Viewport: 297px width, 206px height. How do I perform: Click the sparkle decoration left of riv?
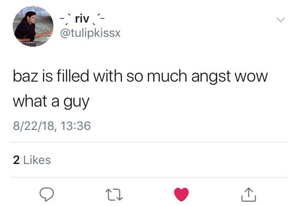66,19
